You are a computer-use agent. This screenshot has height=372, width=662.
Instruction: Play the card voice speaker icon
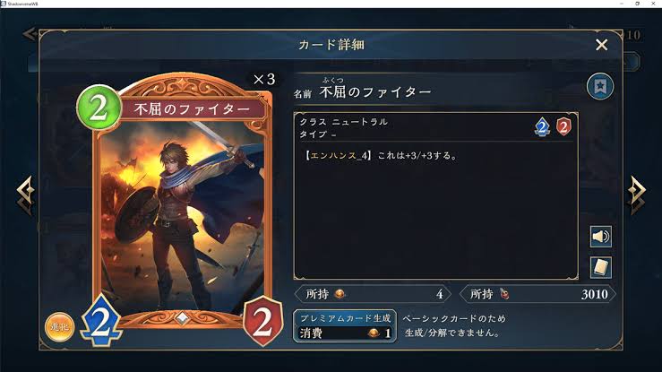600,237
